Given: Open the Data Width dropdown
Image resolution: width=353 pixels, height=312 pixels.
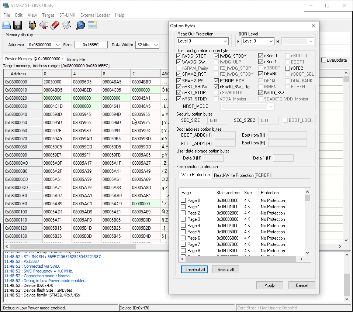Looking at the screenshot, I should tap(156, 45).
